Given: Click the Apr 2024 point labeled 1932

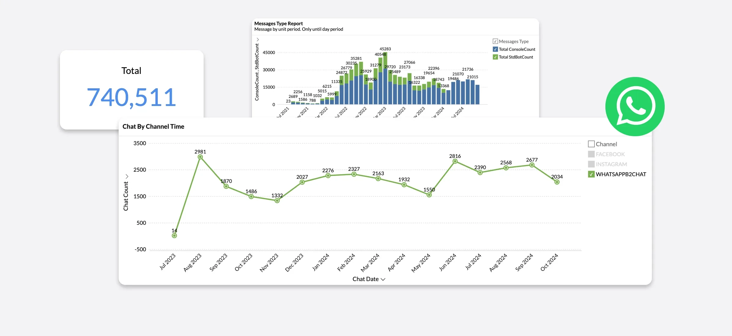Looking at the screenshot, I should click(x=404, y=185).
